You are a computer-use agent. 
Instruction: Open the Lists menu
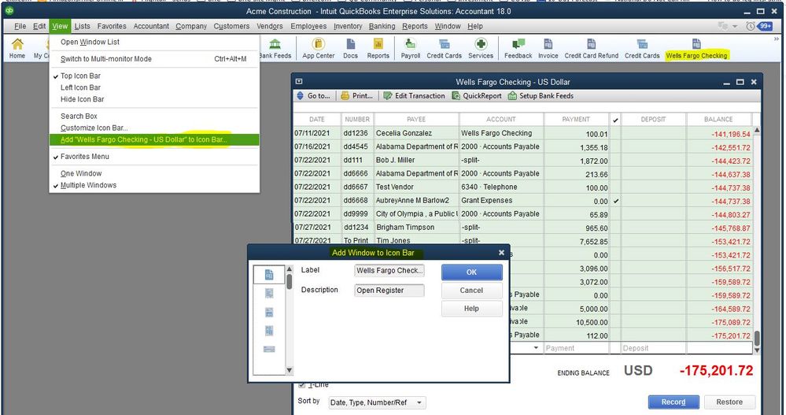pyautogui.click(x=82, y=26)
